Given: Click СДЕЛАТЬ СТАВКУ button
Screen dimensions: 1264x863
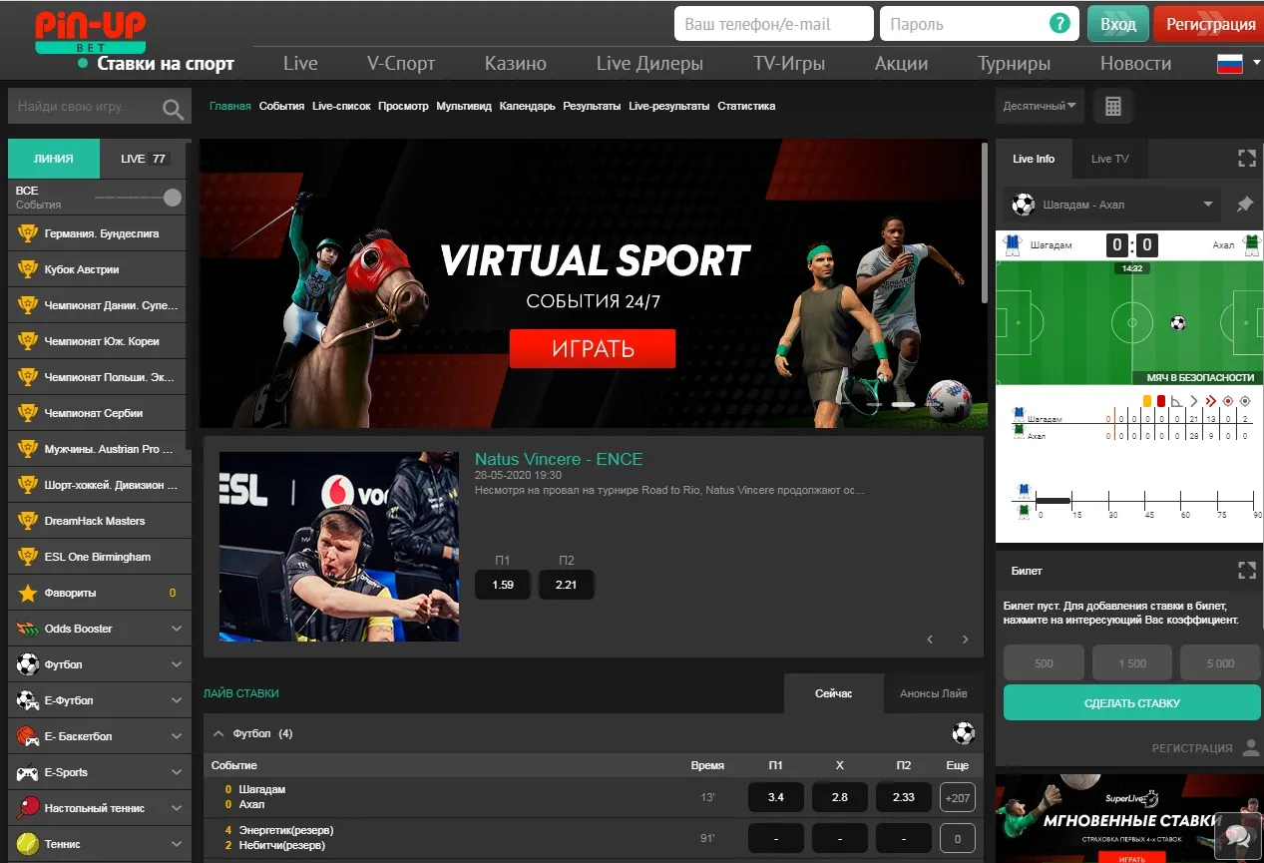Looking at the screenshot, I should point(1131,702).
